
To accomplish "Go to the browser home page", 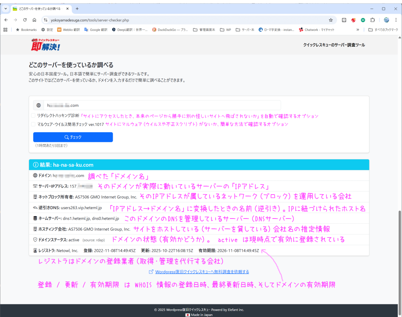I will point(35,20).
